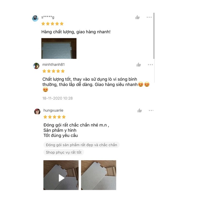
Task: Open the second photo in hungxuanle's review
Action: [98, 175]
